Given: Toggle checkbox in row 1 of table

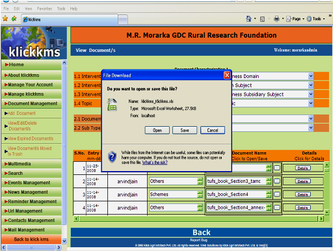Looking at the screenshot, I should (277, 168).
